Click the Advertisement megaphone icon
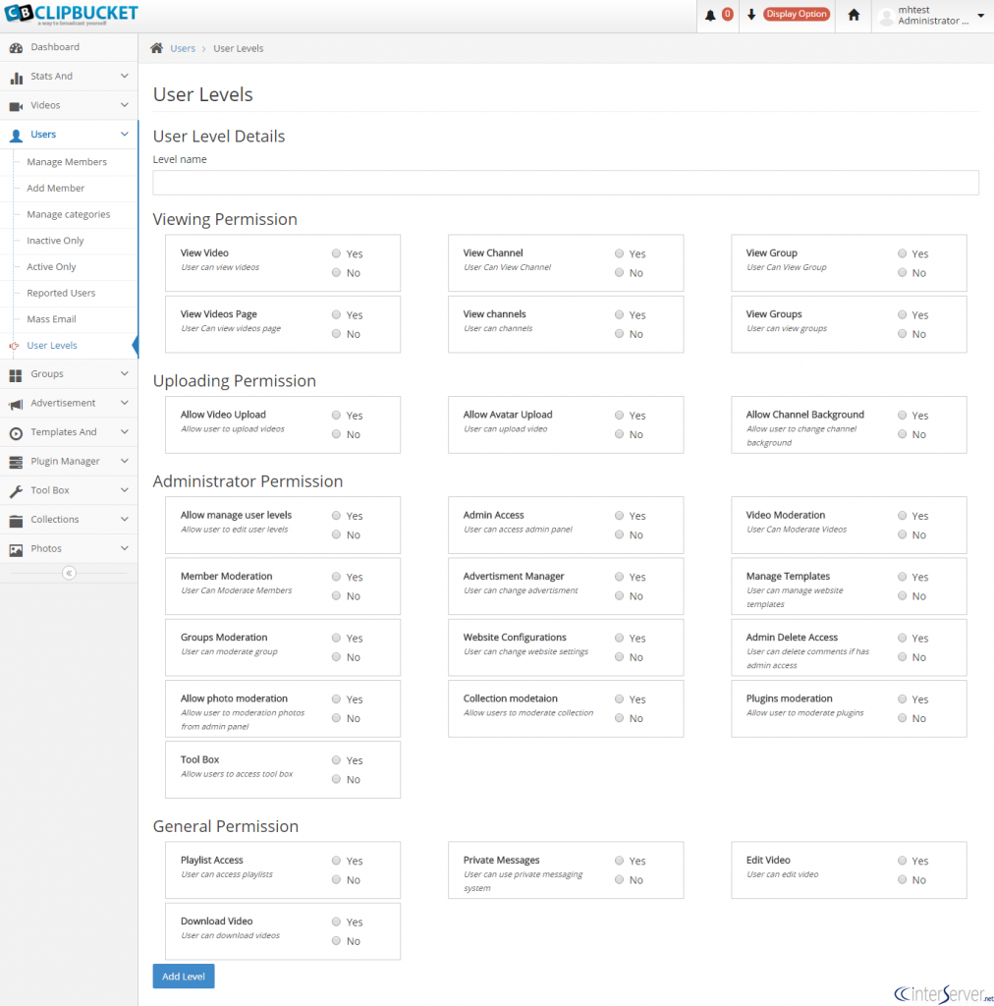Image resolution: width=994 pixels, height=1006 pixels. click(x=16, y=404)
